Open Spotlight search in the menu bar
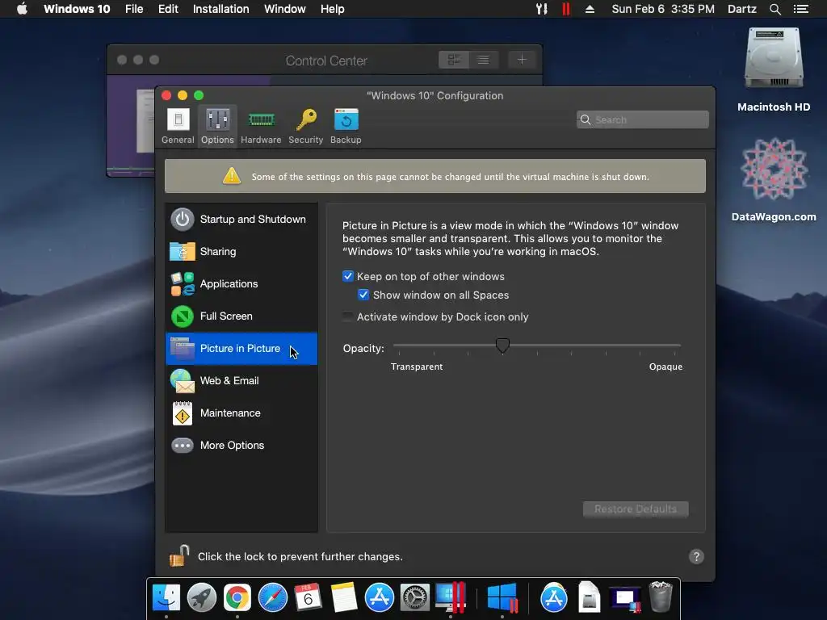 (775, 9)
